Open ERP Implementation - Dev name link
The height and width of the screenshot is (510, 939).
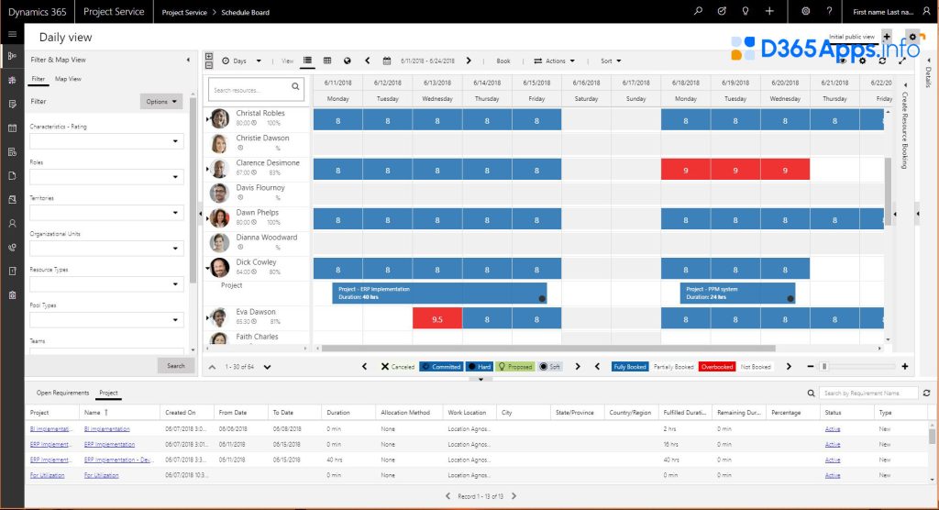tap(119, 460)
